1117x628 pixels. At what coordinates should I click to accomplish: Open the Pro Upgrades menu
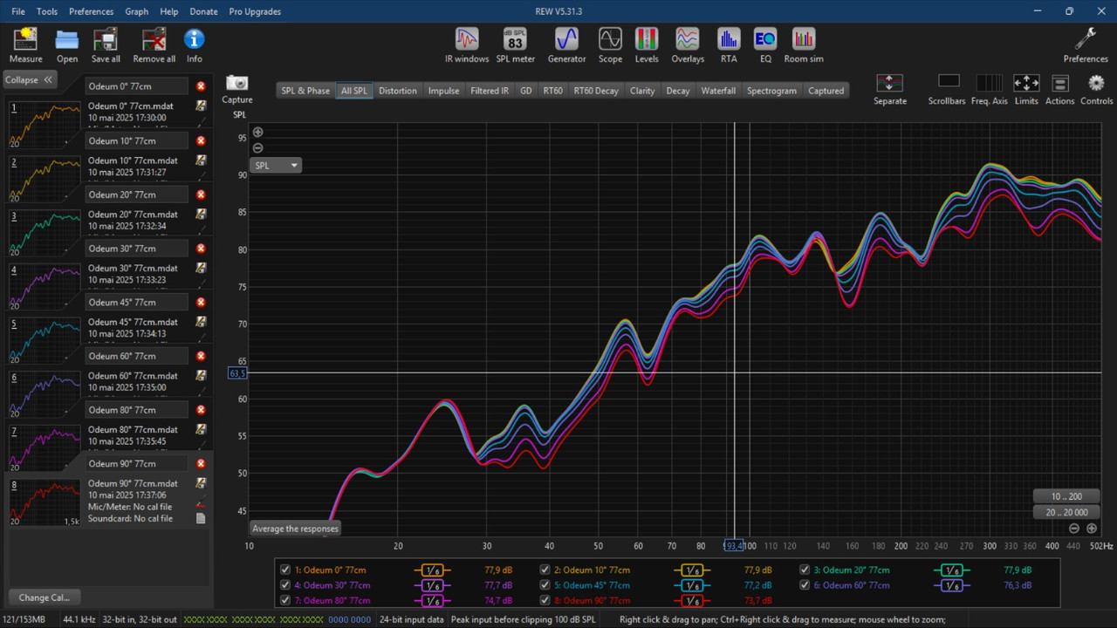click(255, 11)
